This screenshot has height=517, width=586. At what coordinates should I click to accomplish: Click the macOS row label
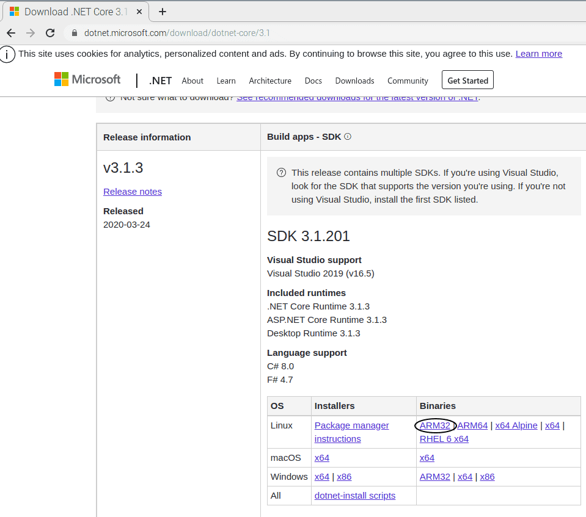[x=285, y=458]
